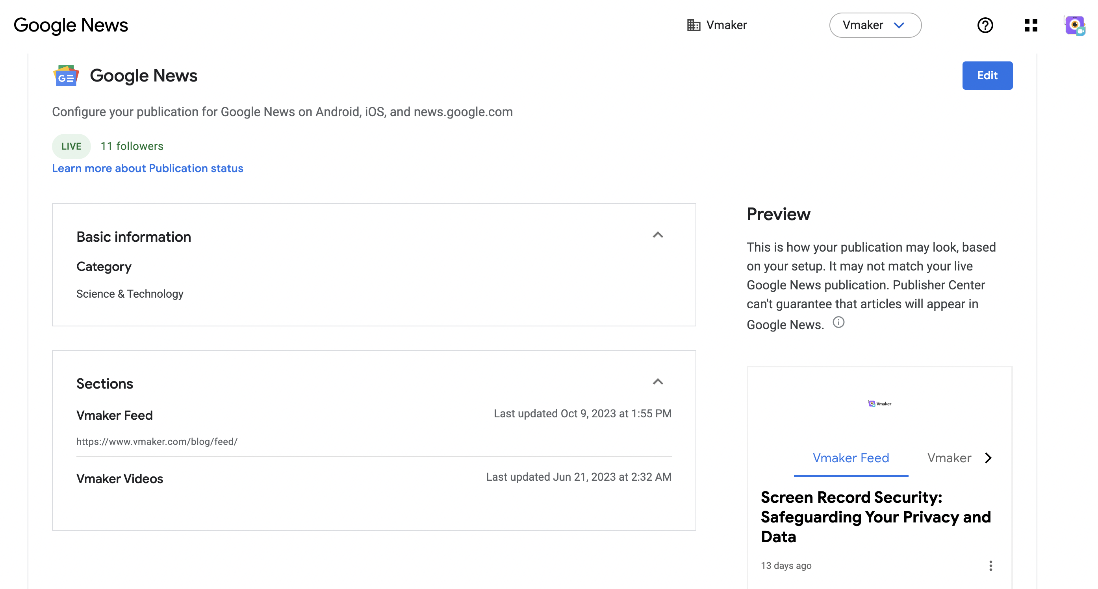Click the Edit button

(x=987, y=76)
